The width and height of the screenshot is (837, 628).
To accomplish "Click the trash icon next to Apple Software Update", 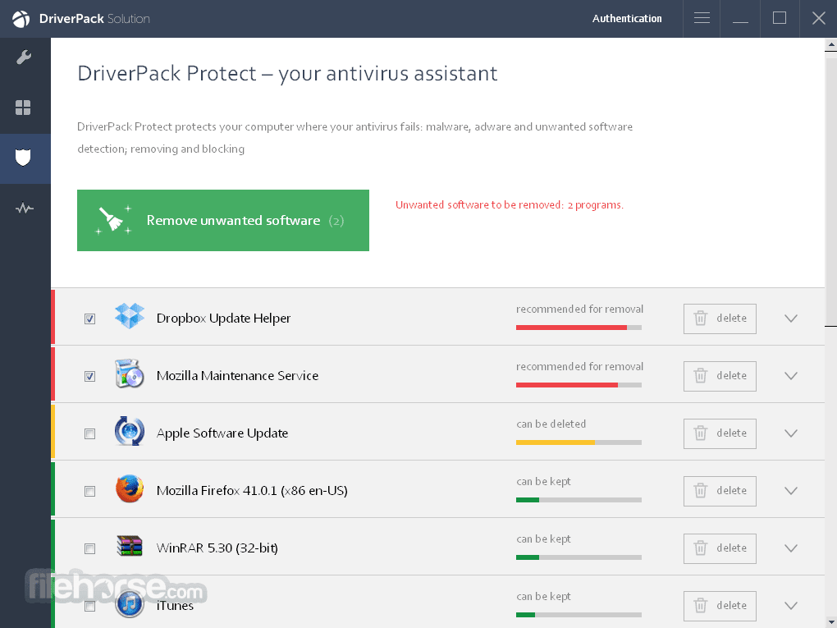I will click(x=700, y=433).
